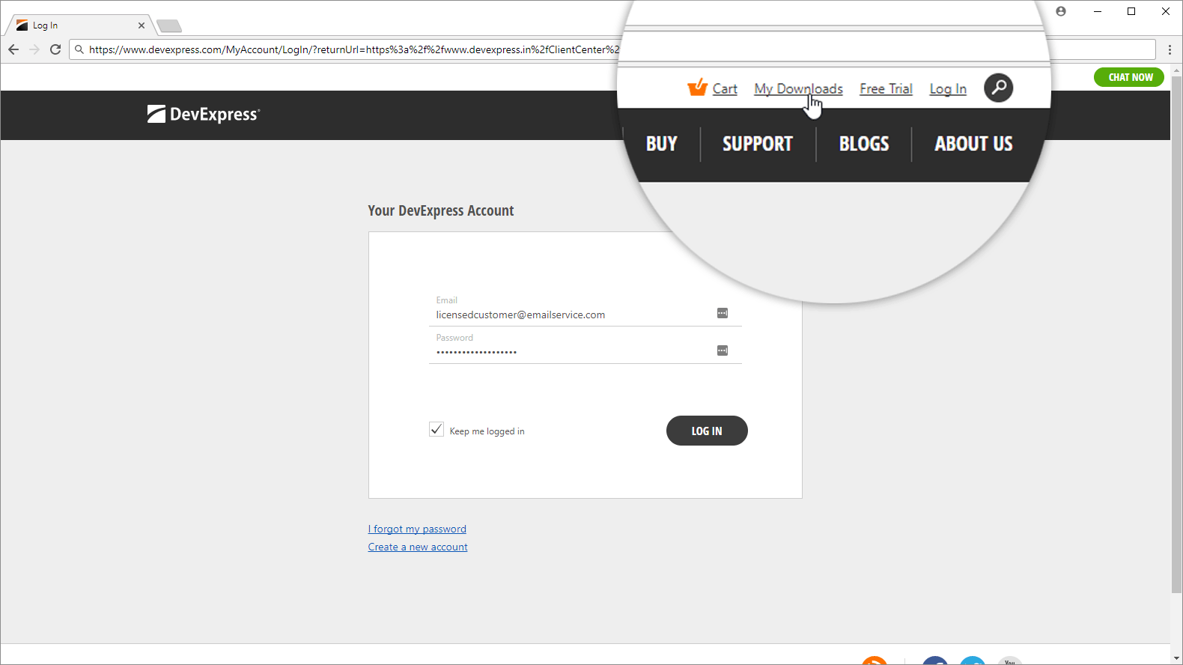Click the Your DevExpress Account heading
1183x665 pixels.
pyautogui.click(x=441, y=210)
